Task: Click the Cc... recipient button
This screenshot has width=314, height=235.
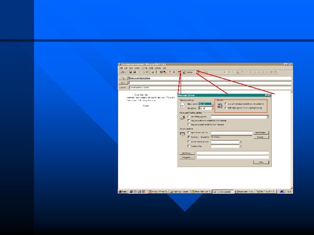Action: tap(123, 83)
